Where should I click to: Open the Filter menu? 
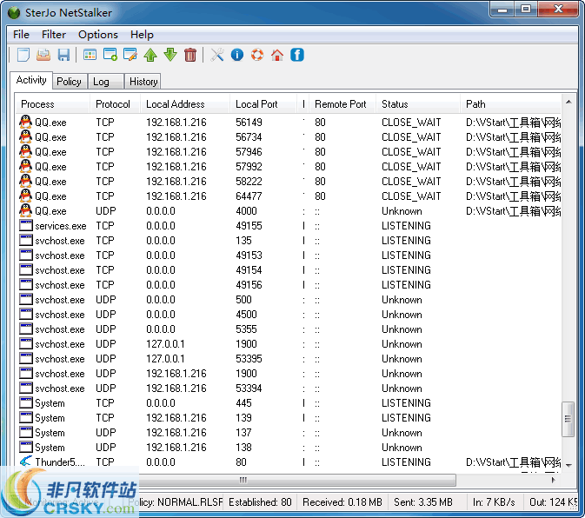54,35
